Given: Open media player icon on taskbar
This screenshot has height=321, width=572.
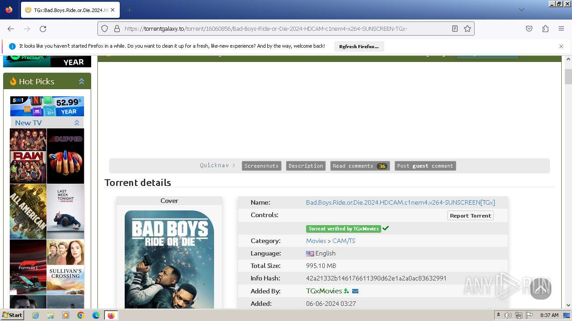Looking at the screenshot, I should coord(66,315).
